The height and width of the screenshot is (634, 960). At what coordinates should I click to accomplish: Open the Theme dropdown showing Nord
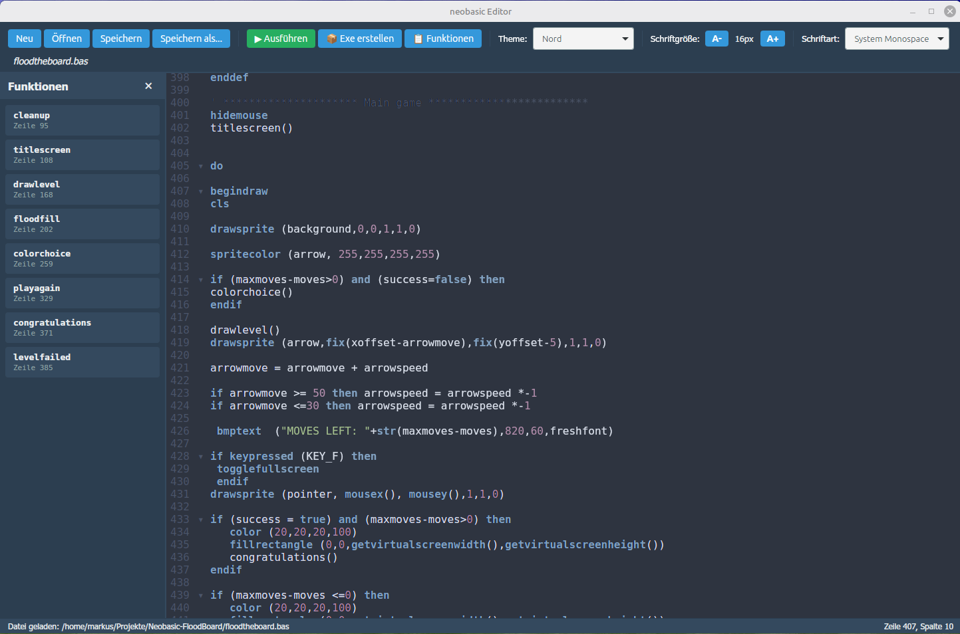click(x=583, y=39)
